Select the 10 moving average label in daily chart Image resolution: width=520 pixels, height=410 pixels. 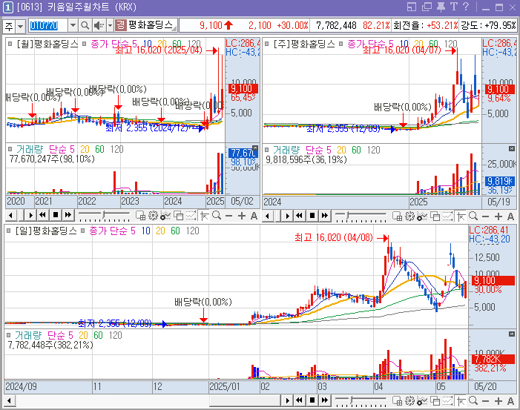[146, 231]
